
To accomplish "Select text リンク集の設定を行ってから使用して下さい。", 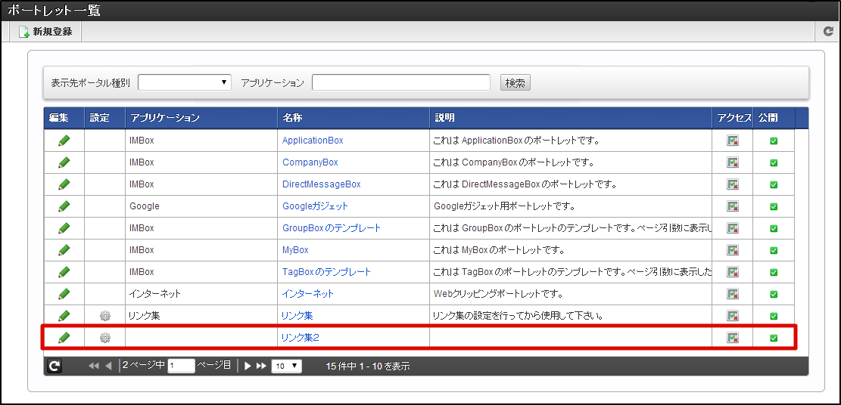I will 518,316.
